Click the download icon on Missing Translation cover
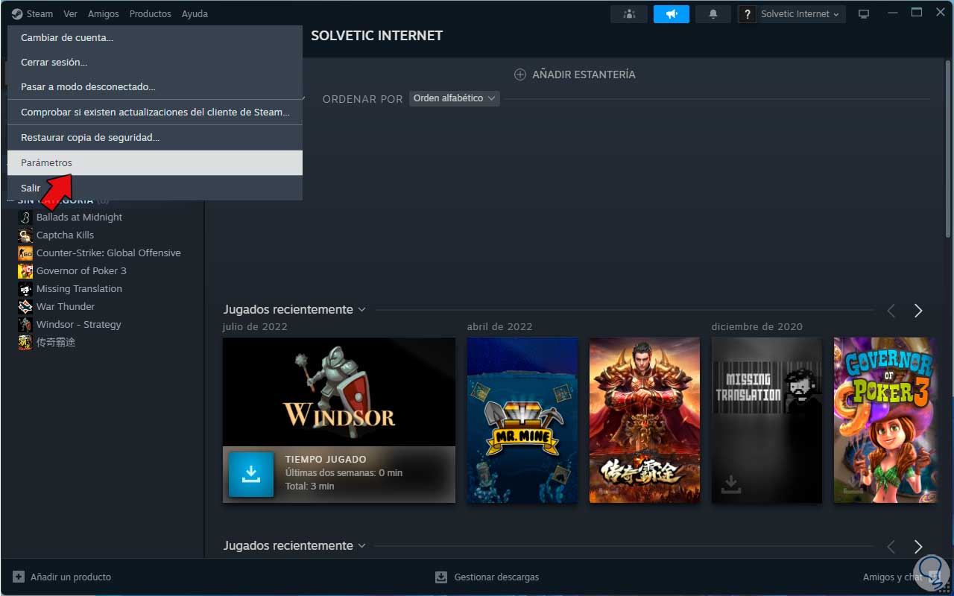Viewport: 954px width, 596px height. [x=731, y=485]
